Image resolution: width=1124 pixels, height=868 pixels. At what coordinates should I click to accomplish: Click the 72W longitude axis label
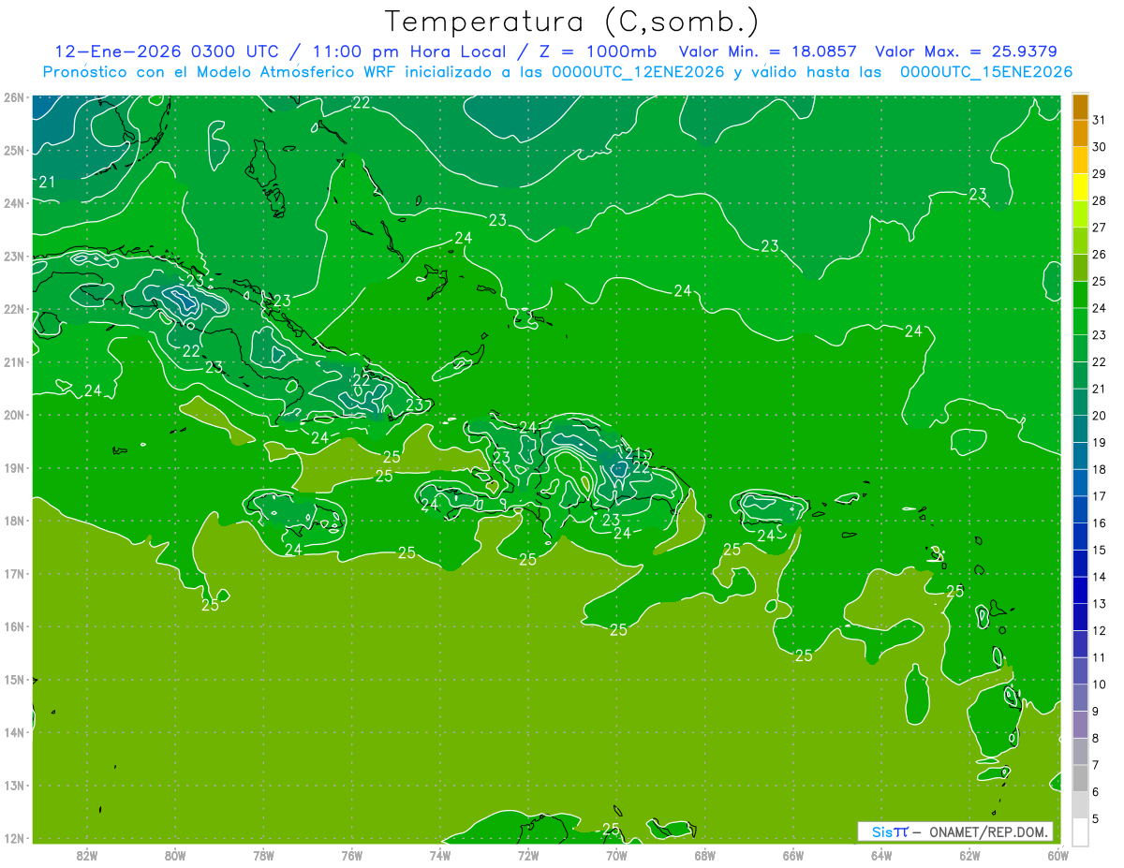tap(528, 856)
